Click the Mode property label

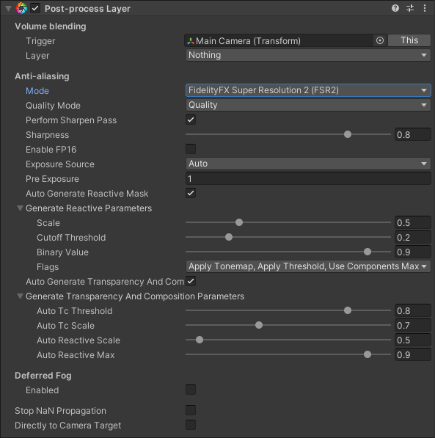click(37, 91)
